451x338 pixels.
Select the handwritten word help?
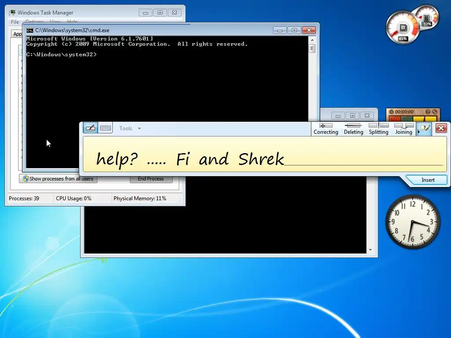tap(117, 159)
